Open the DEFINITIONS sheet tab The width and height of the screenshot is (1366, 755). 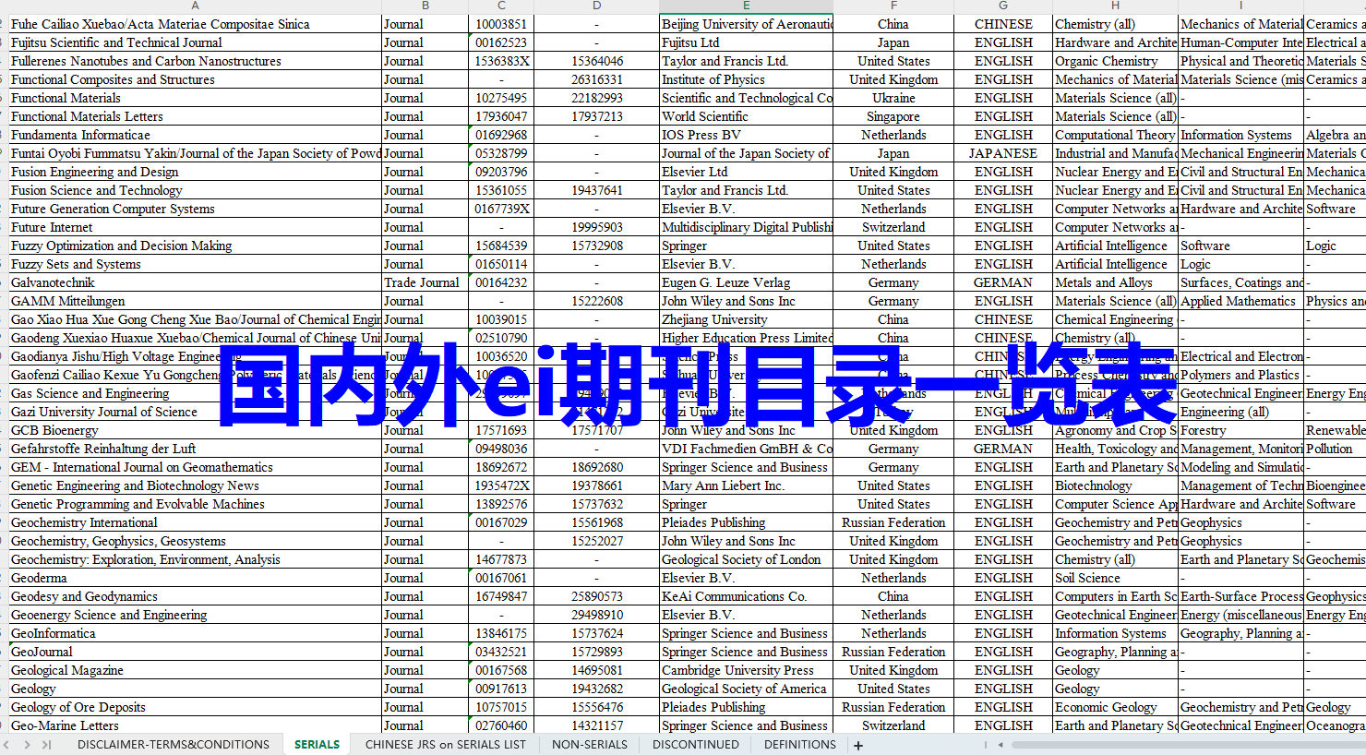click(800, 745)
